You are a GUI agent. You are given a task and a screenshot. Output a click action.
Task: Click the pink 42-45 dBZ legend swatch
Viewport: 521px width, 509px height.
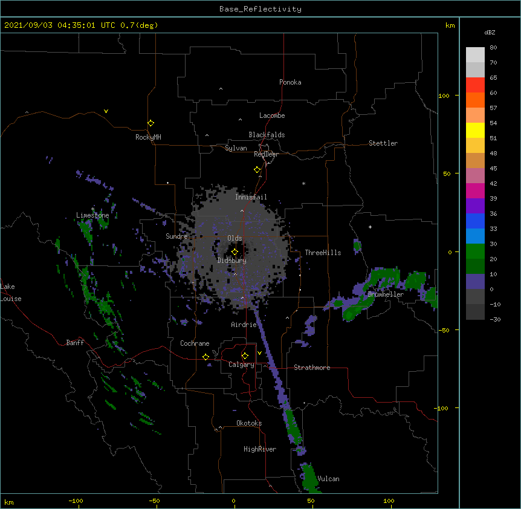click(x=475, y=175)
